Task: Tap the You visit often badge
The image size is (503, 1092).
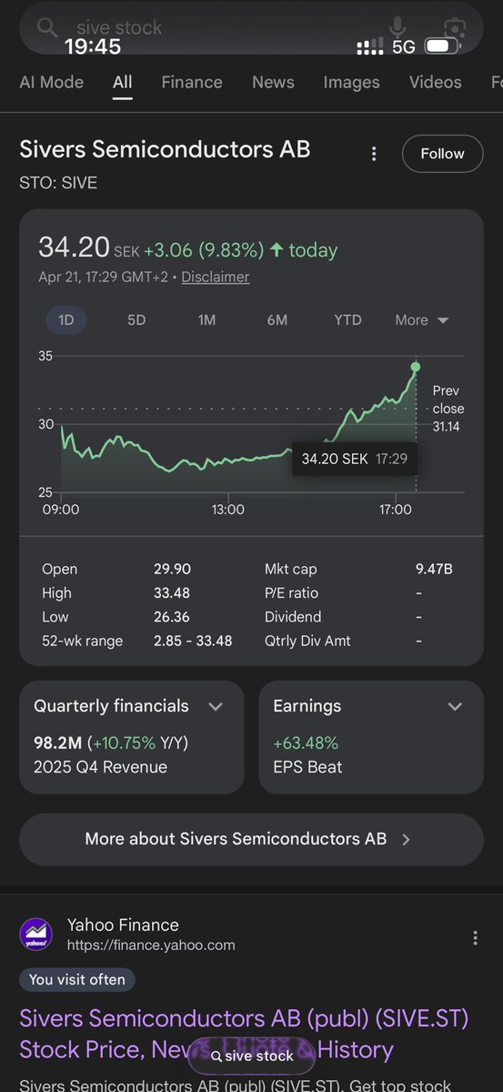Action: pos(78,980)
